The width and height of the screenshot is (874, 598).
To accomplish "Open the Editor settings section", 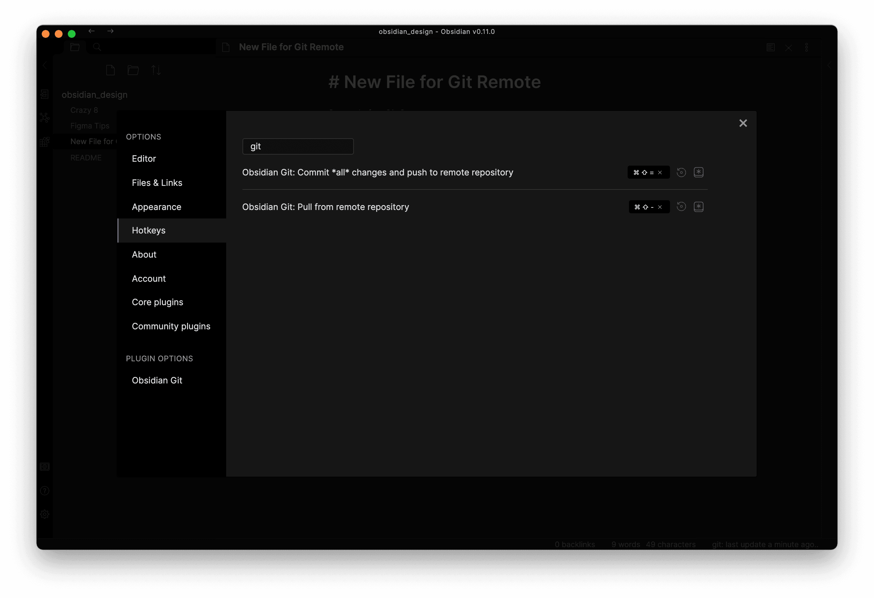I will point(144,159).
